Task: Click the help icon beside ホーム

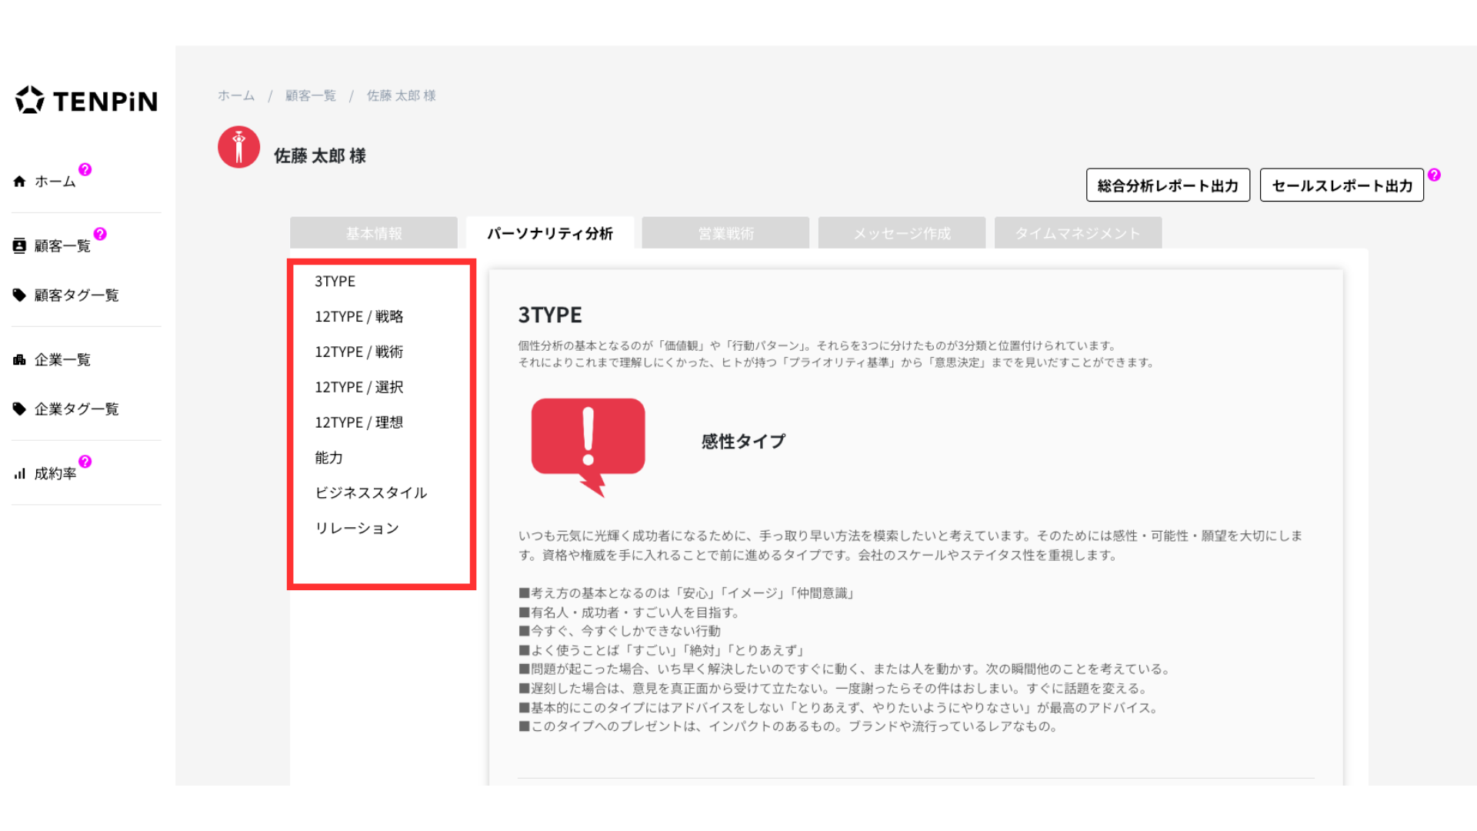Action: coord(85,169)
